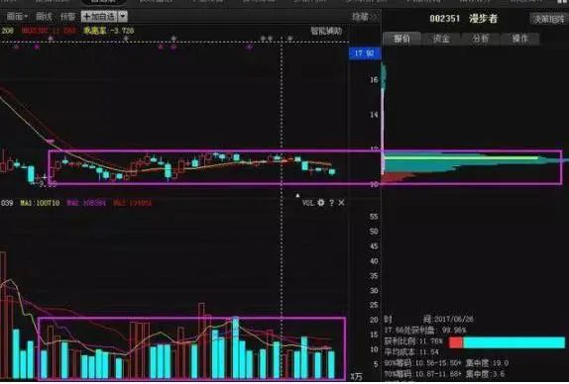The image size is (569, 384).
Task: Select the VOL indicator label
Action: click(307, 203)
